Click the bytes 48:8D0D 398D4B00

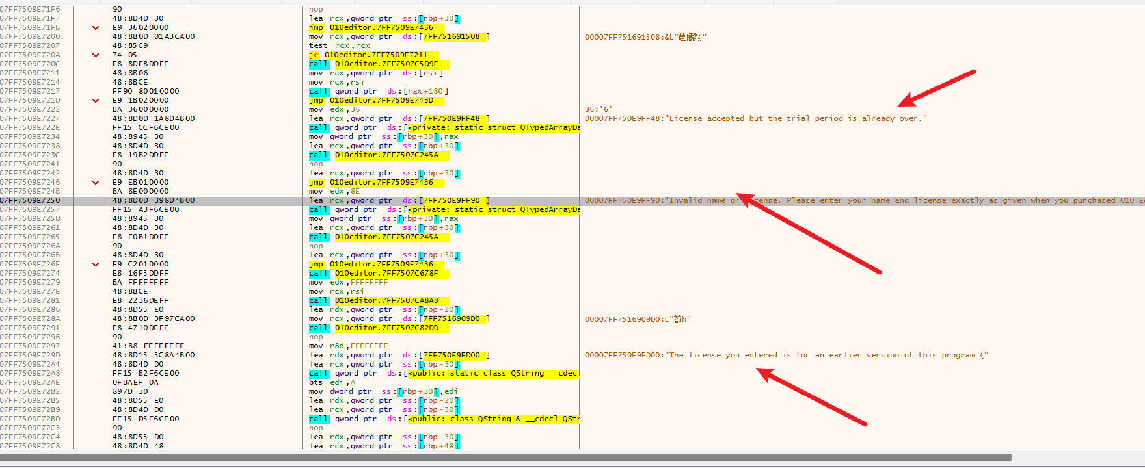click(x=154, y=201)
